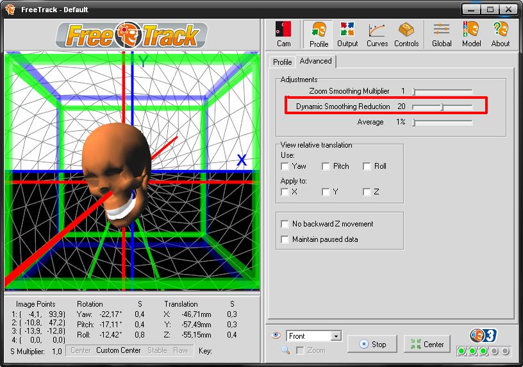This screenshot has height=367, width=523.
Task: Click the Stop button
Action: coord(372,344)
